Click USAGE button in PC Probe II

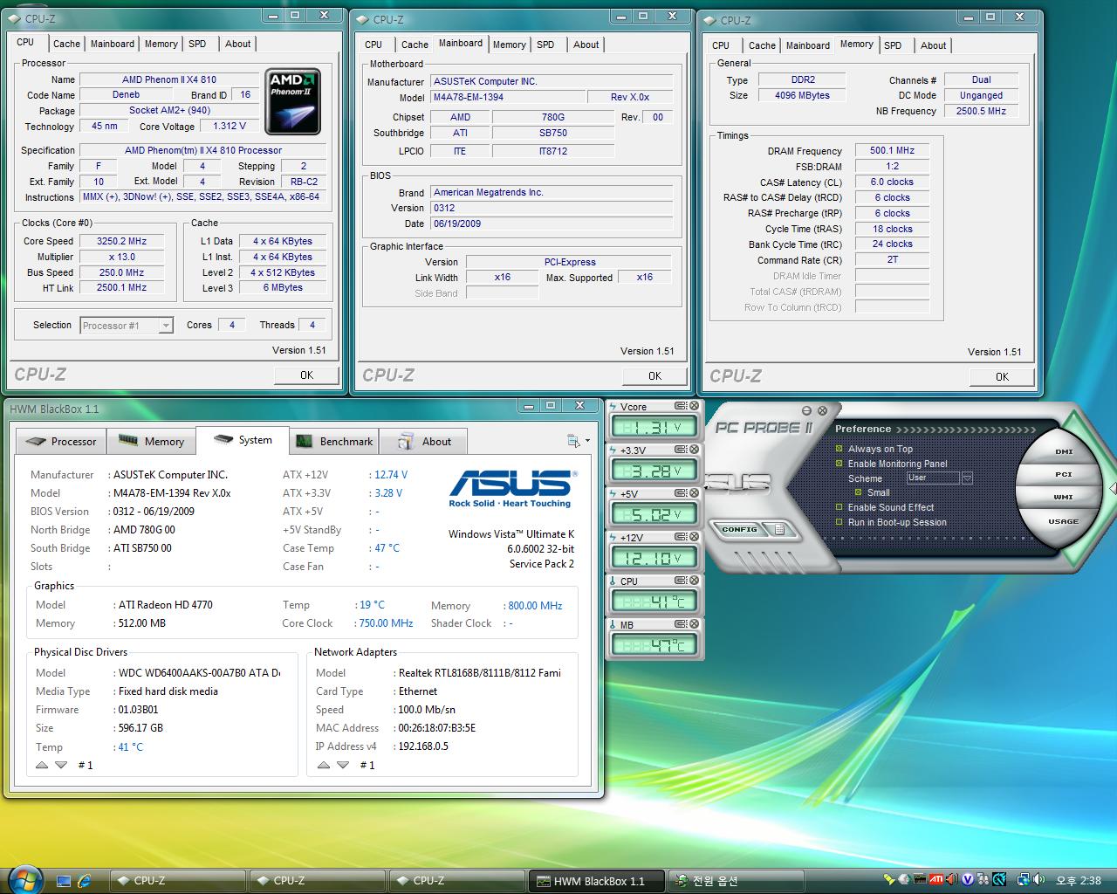click(1063, 521)
